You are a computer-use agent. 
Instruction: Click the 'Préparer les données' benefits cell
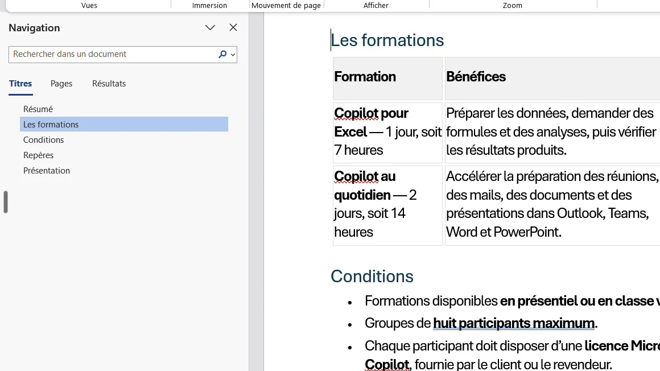pyautogui.click(x=552, y=132)
